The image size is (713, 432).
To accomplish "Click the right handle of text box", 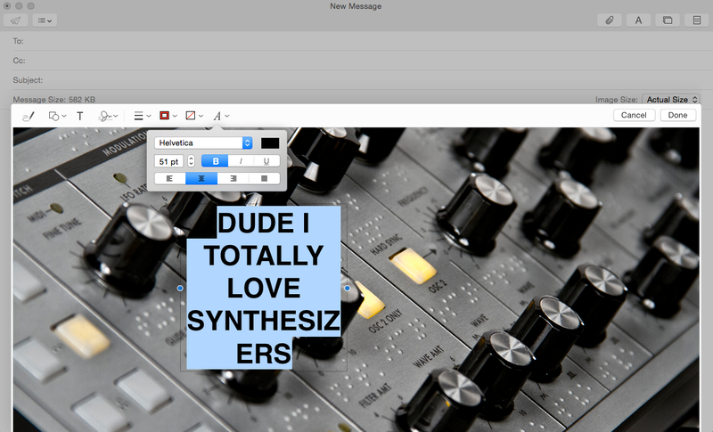I will point(348,288).
